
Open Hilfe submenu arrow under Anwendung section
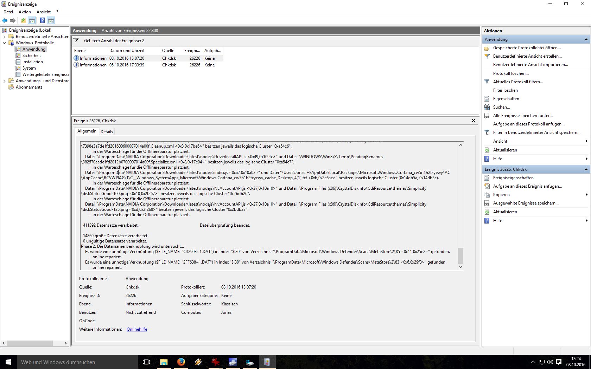click(x=586, y=159)
